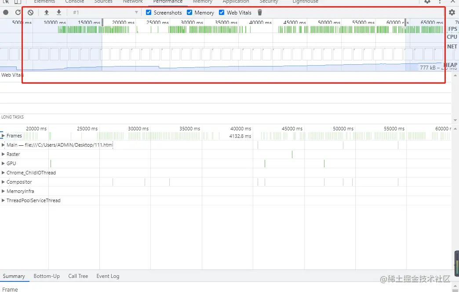The width and height of the screenshot is (459, 292).
Task: Open capture settings gear icon
Action: 452,12
